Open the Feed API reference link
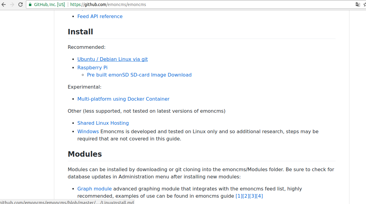Screen dimensions: 366x204 [x=100, y=16]
